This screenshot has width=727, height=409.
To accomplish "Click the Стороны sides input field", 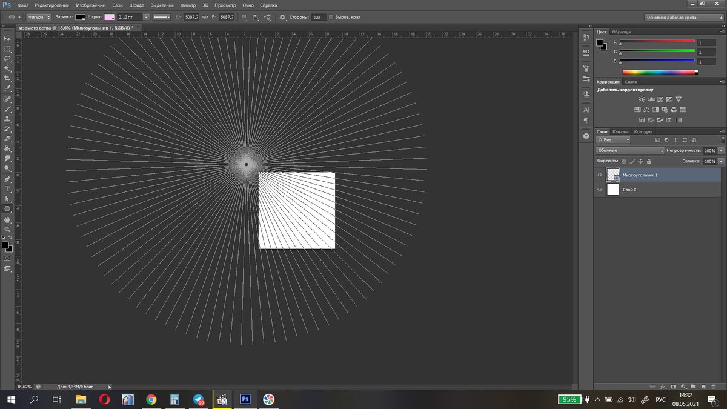I will click(317, 17).
